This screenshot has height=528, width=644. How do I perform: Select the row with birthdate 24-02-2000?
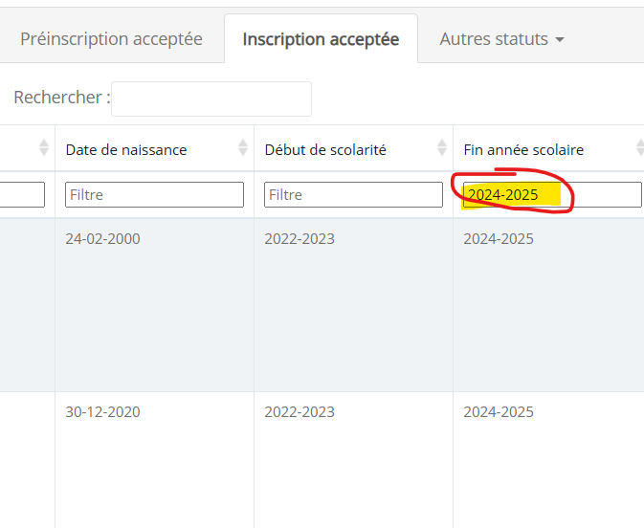(x=322, y=305)
